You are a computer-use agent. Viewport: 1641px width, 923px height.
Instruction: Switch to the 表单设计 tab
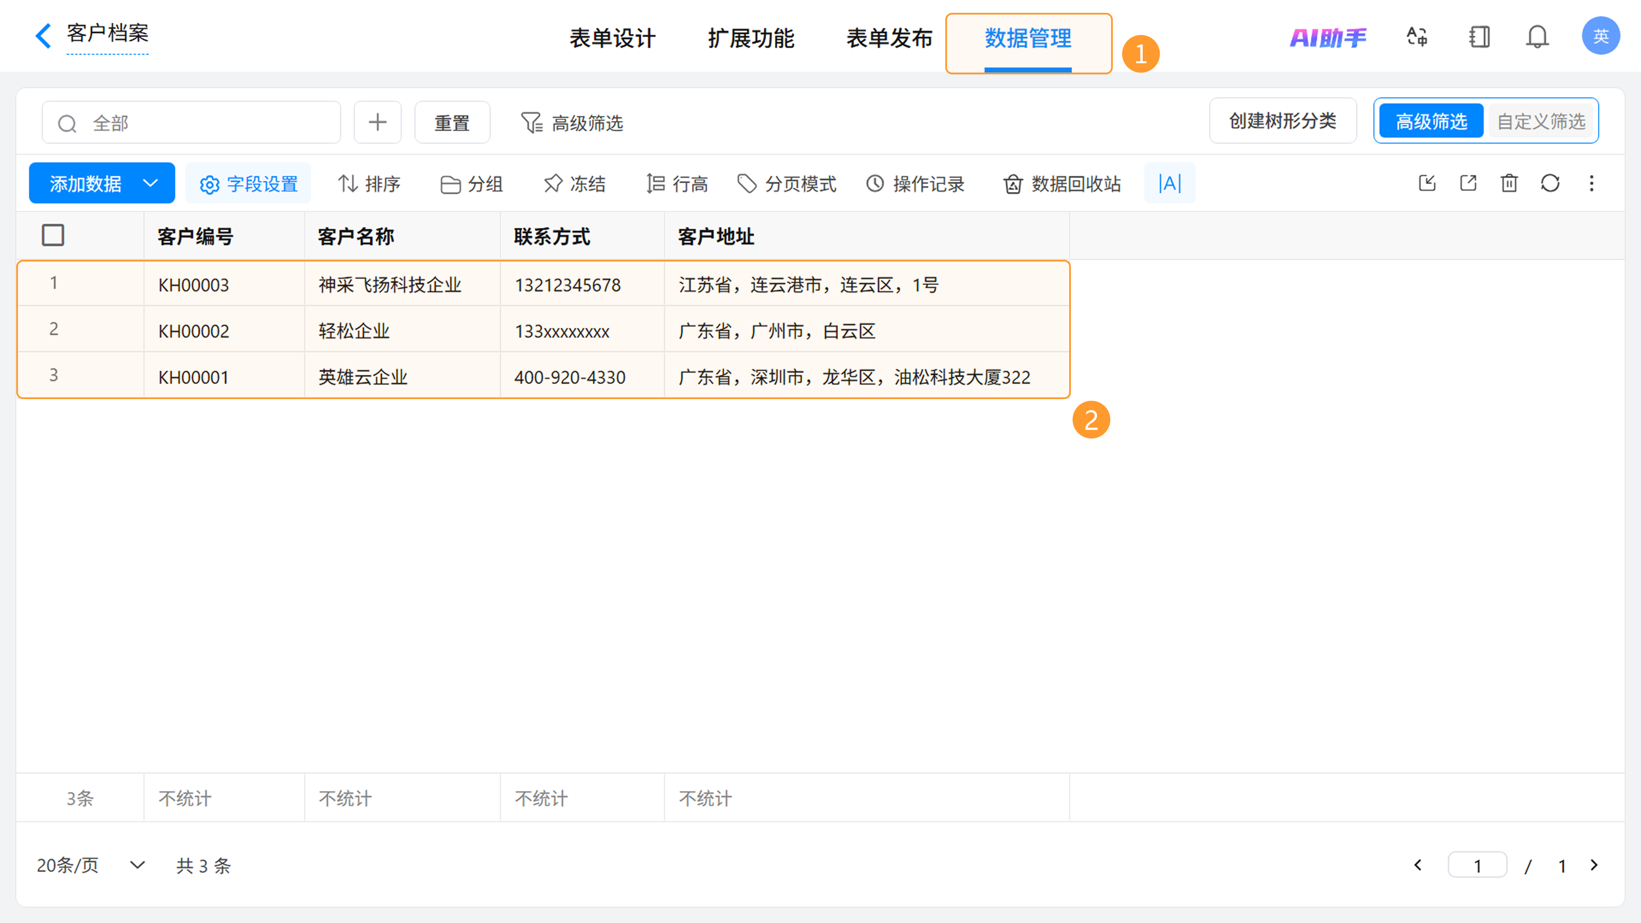612,38
